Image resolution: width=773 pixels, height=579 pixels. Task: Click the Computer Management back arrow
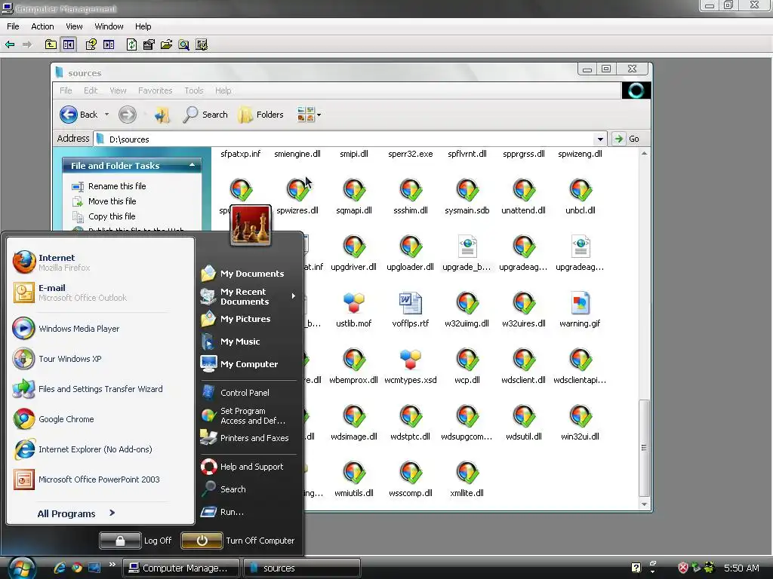pyautogui.click(x=10, y=44)
